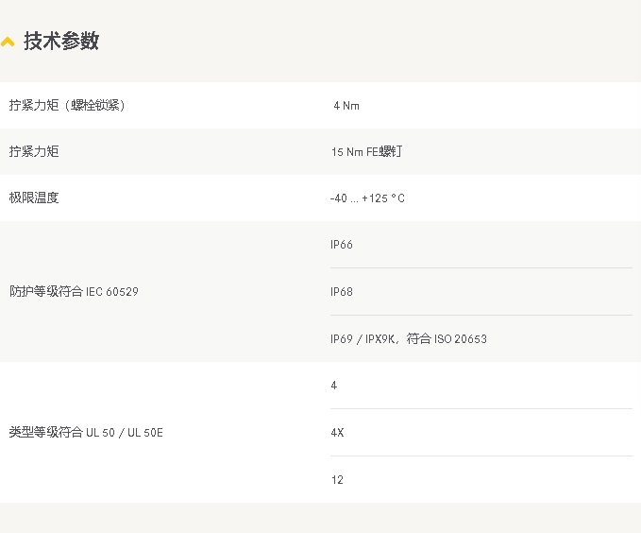Screen dimensions: 641x533
Task: Click the 技术参数 section heading
Action: pos(61,42)
